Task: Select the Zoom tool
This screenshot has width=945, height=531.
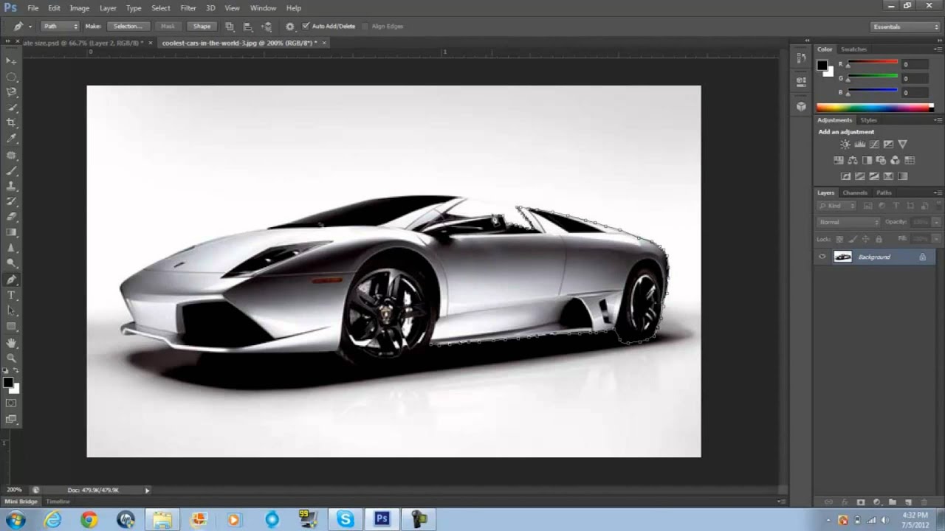Action: (11, 358)
